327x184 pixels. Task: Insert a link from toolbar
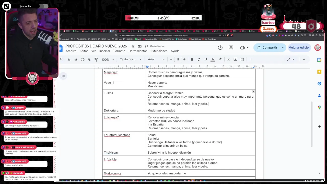(x=228, y=59)
